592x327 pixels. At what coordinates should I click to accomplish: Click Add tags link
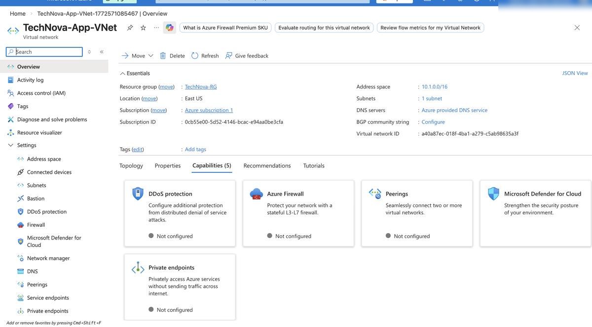[x=195, y=149]
